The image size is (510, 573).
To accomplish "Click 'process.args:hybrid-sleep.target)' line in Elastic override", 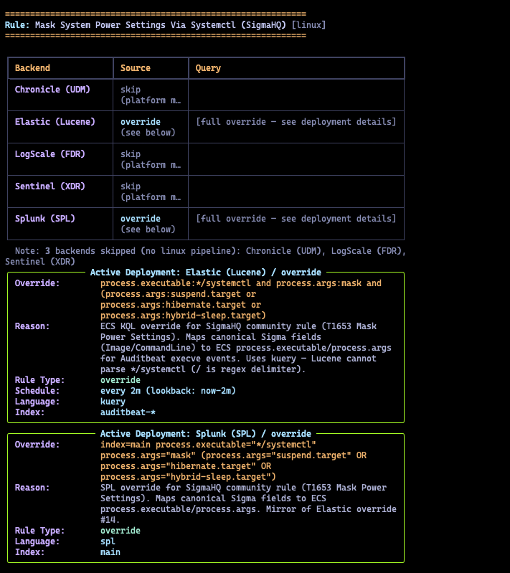I will (183, 316).
